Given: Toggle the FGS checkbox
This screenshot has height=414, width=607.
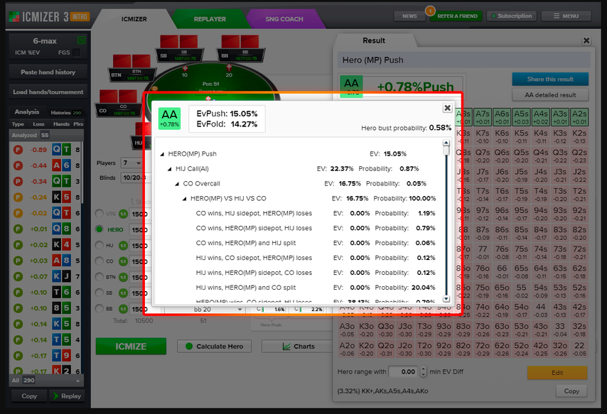Looking at the screenshot, I should pos(77,53).
